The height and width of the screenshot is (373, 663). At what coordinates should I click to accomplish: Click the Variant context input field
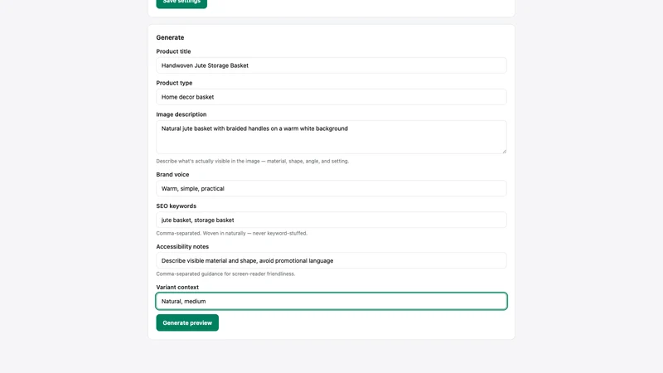pos(331,301)
